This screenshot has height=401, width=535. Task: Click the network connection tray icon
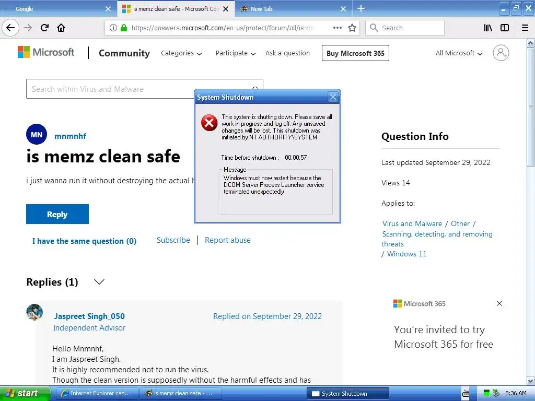[496, 393]
